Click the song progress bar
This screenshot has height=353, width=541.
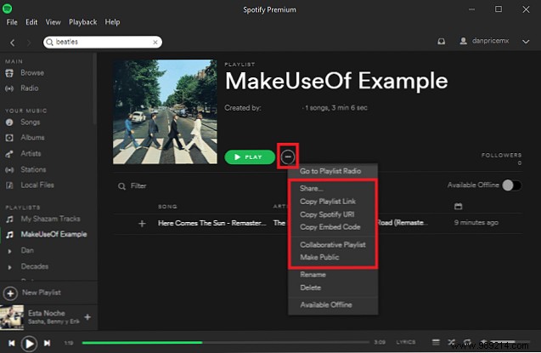pos(225,343)
